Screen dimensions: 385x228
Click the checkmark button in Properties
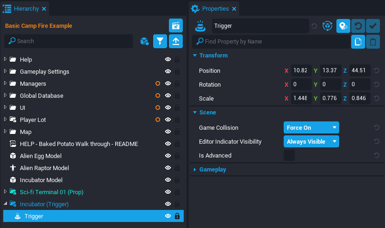(373, 26)
